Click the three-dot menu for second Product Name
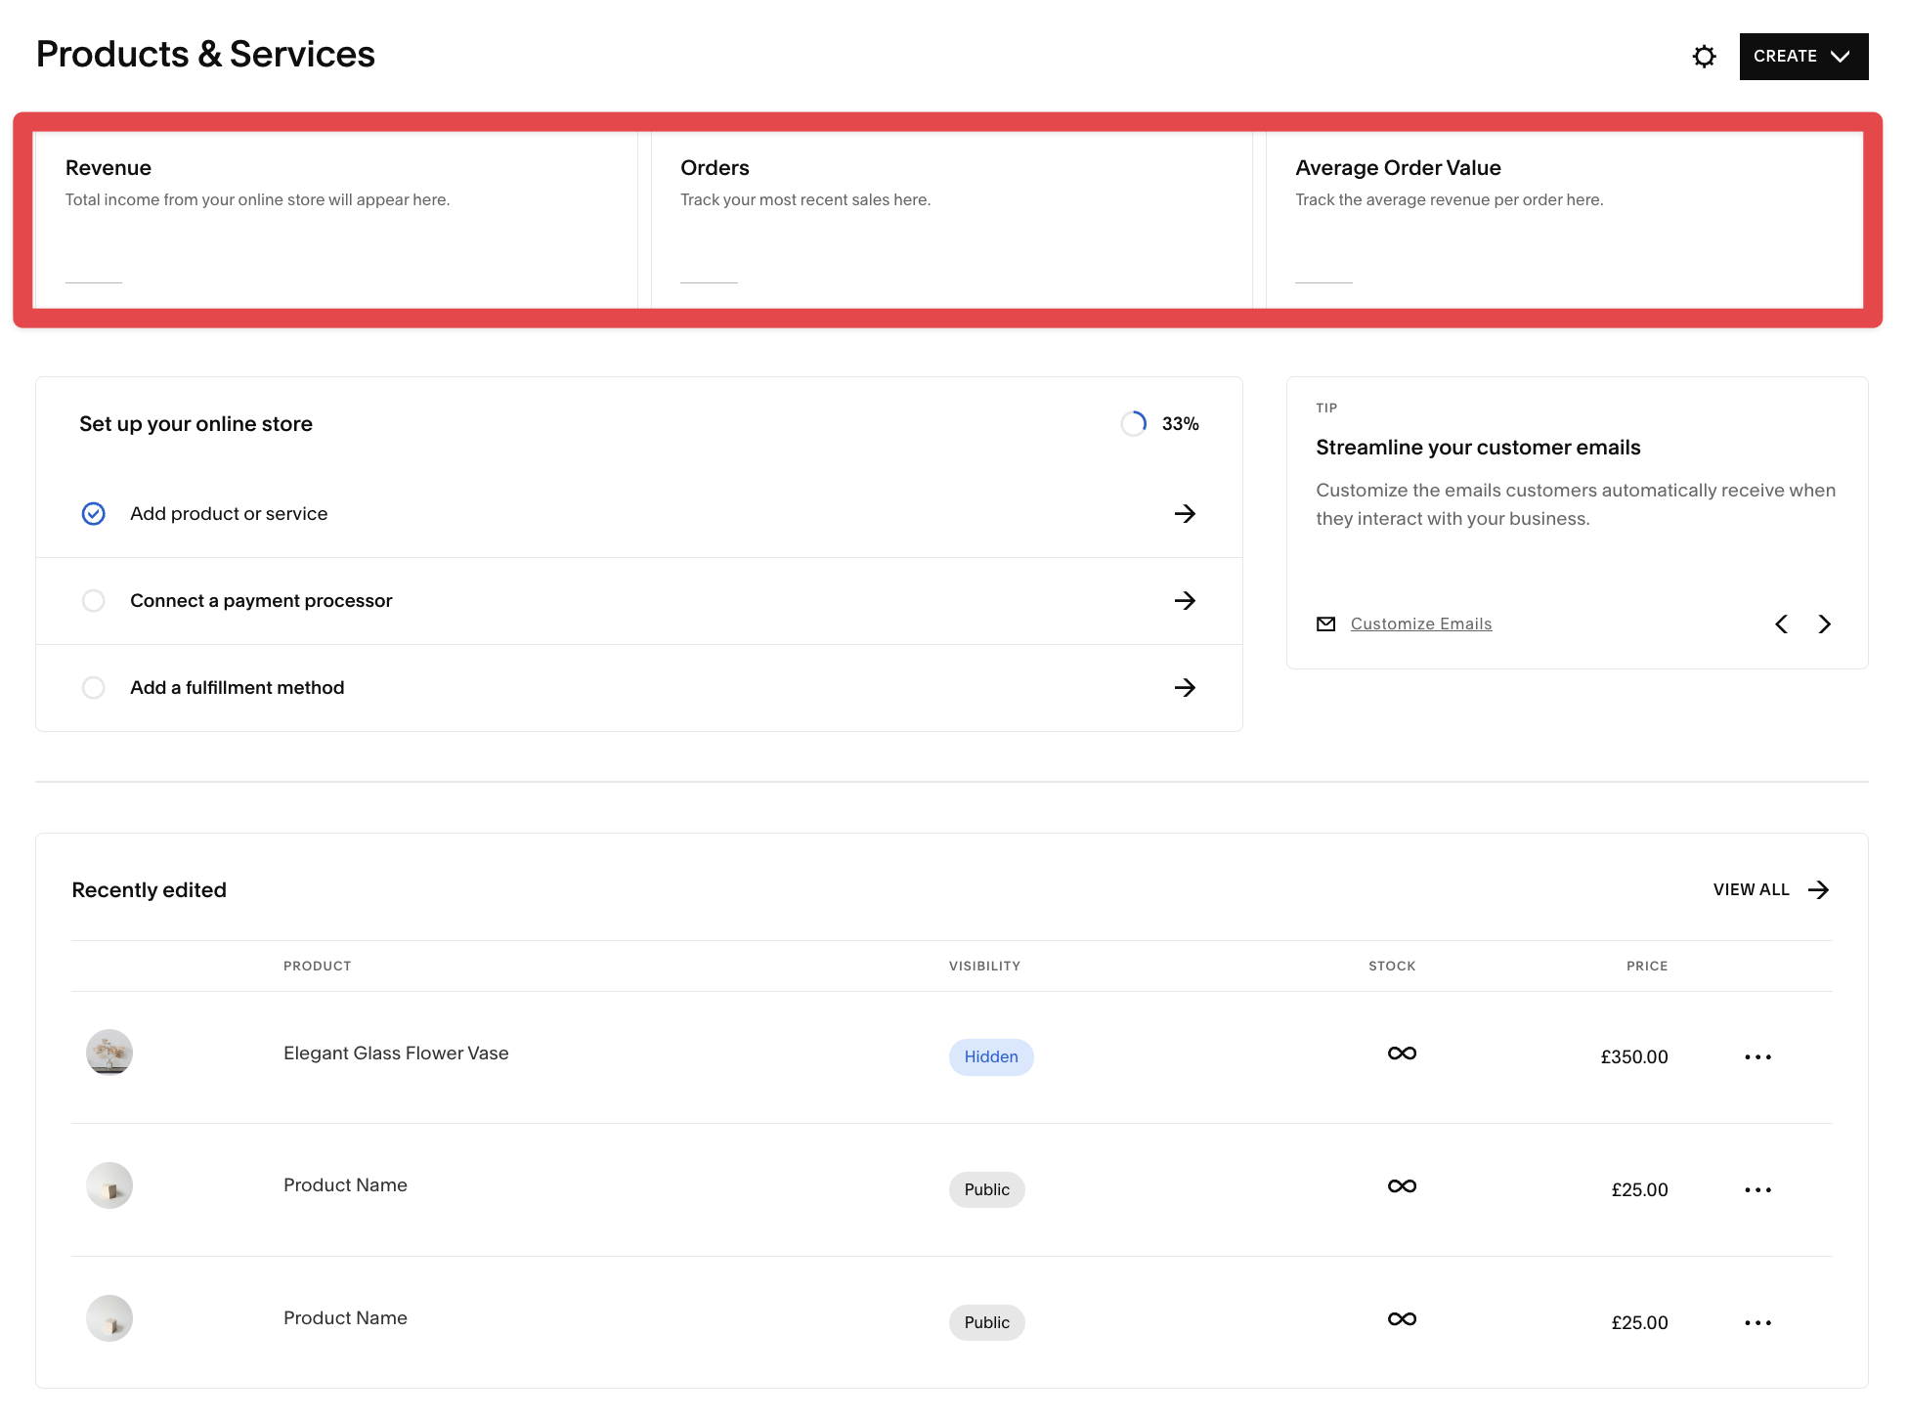Viewport: 1908px width, 1419px height. (x=1757, y=1320)
